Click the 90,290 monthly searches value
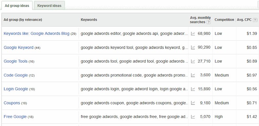This screenshot has width=259, height=126. pyautogui.click(x=204, y=48)
